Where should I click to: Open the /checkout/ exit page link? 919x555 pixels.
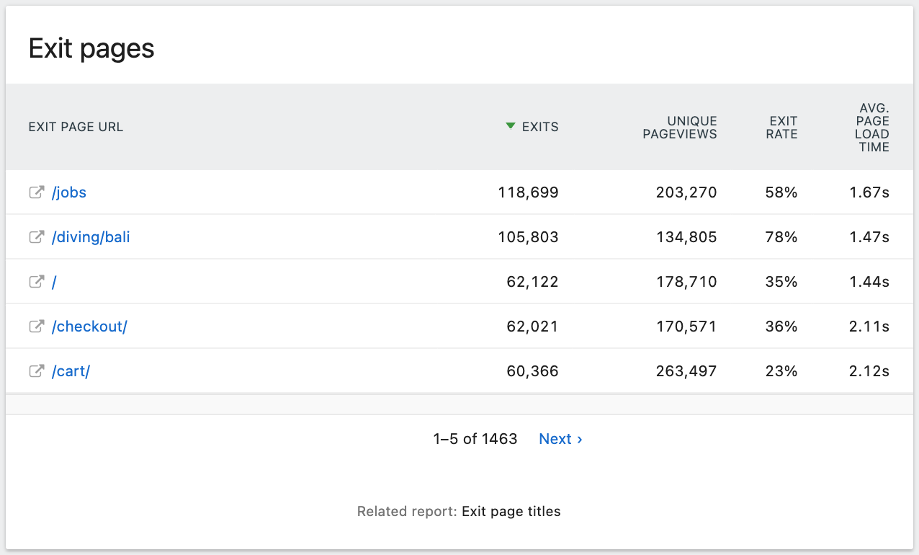[x=89, y=326]
